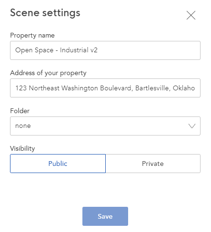Focus the Address of your property field
The height and width of the screenshot is (232, 211).
(105, 88)
